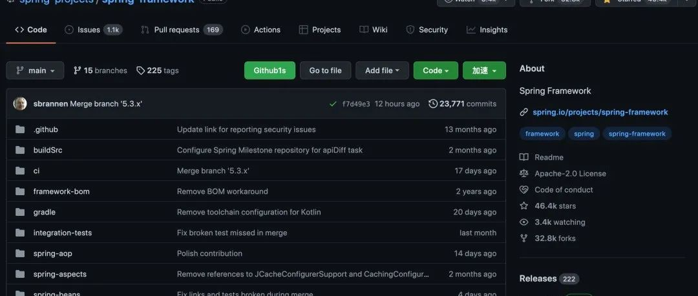698x296 pixels.
Task: View the 23,771 commits history
Action: (x=462, y=103)
